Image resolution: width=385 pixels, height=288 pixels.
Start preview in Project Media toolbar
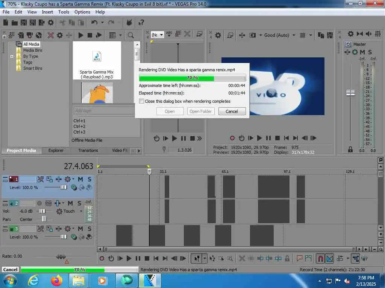coord(80,35)
